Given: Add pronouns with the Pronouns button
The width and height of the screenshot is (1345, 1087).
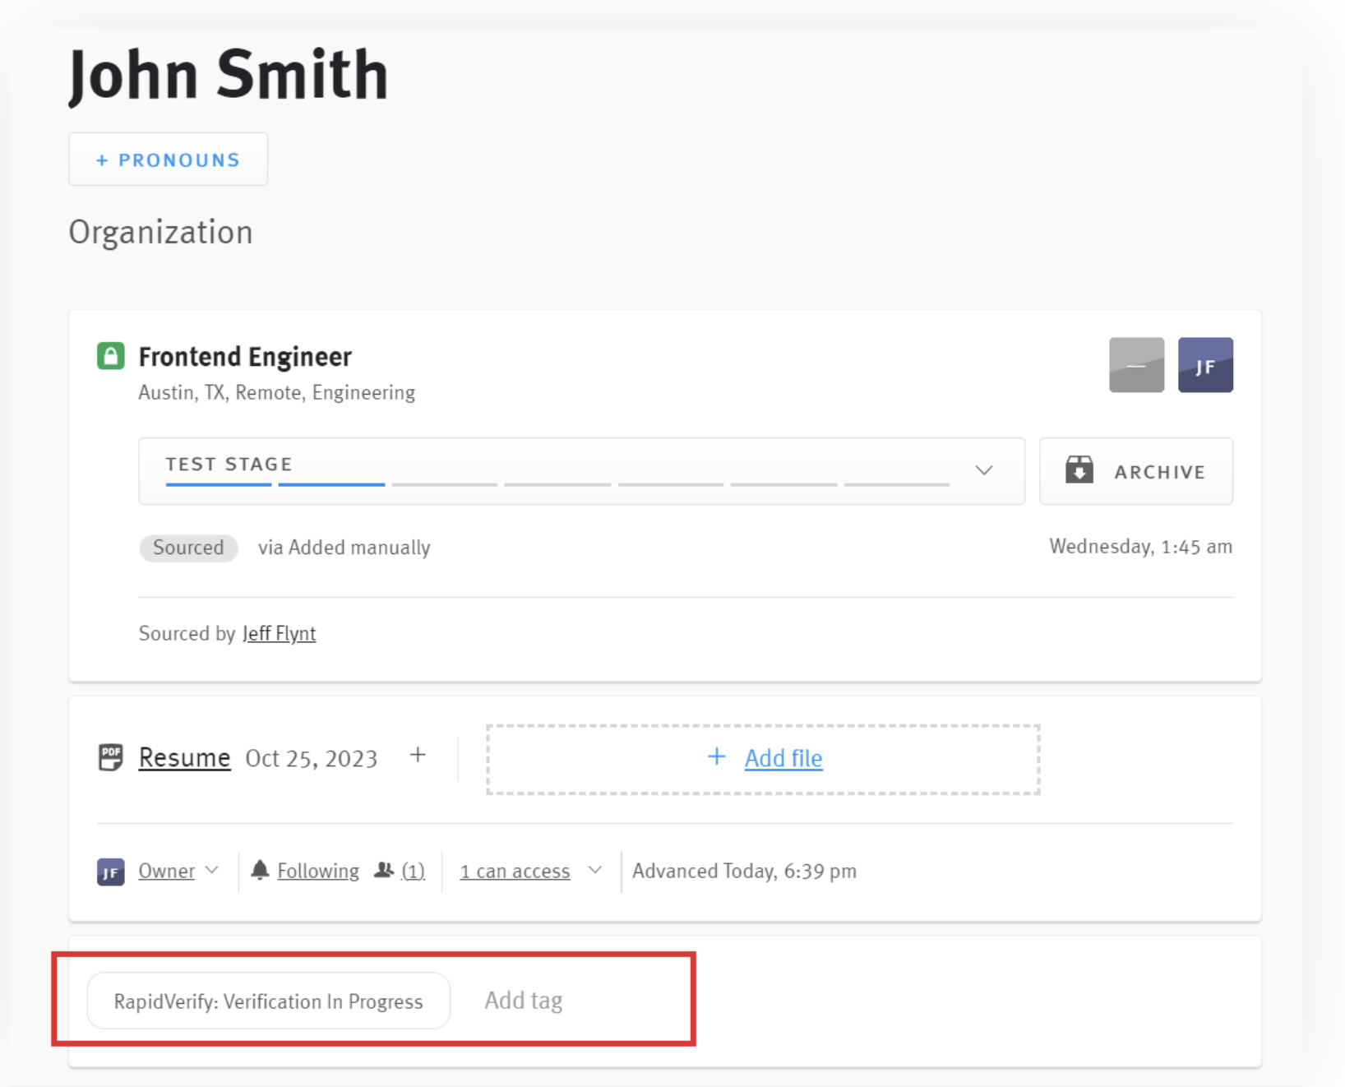Looking at the screenshot, I should coord(168,160).
